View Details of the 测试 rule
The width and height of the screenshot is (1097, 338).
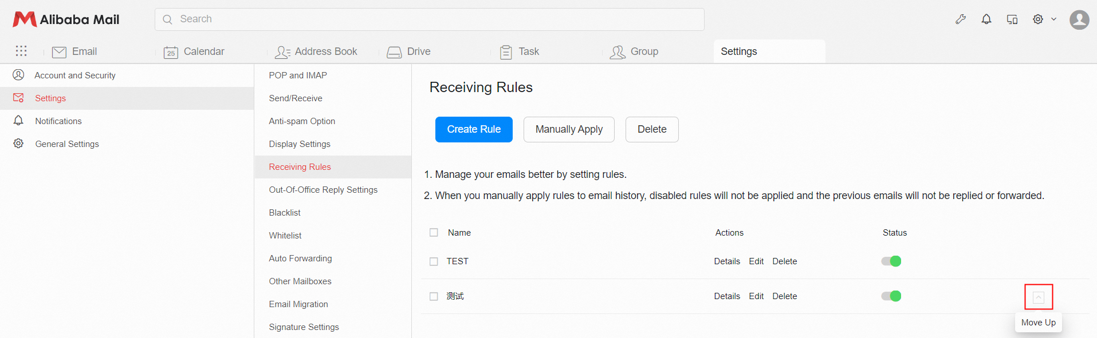point(727,296)
